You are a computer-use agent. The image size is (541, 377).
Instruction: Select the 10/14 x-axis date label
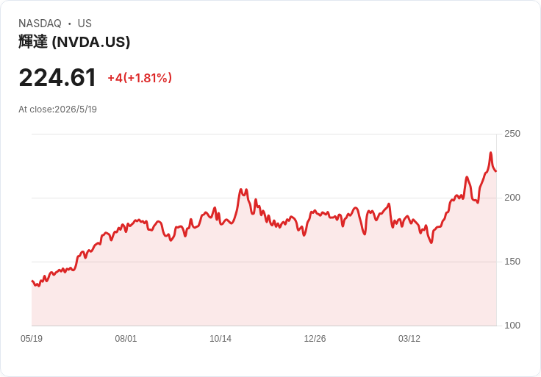(x=221, y=339)
